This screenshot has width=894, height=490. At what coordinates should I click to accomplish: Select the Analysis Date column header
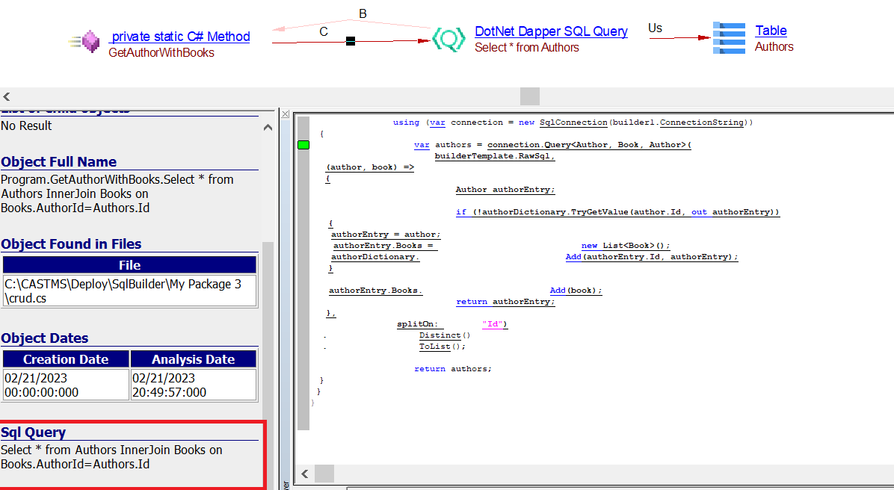pos(194,359)
